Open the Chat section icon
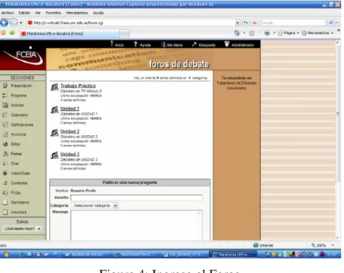This screenshot has width=344, height=273. coord(5,164)
